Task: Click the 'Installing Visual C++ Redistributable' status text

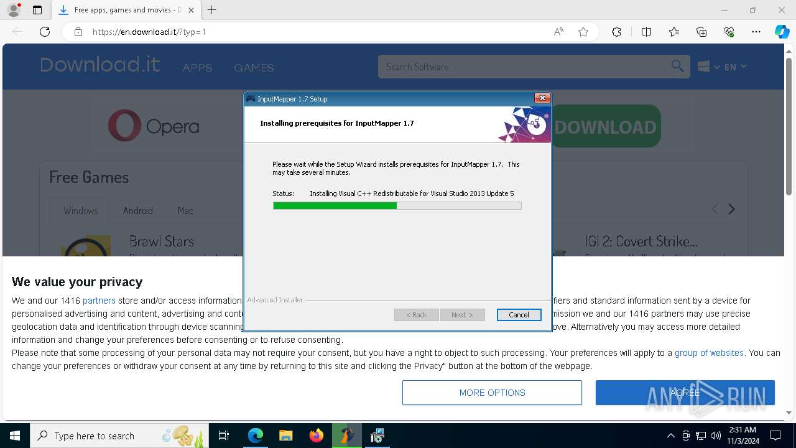Action: tap(412, 194)
